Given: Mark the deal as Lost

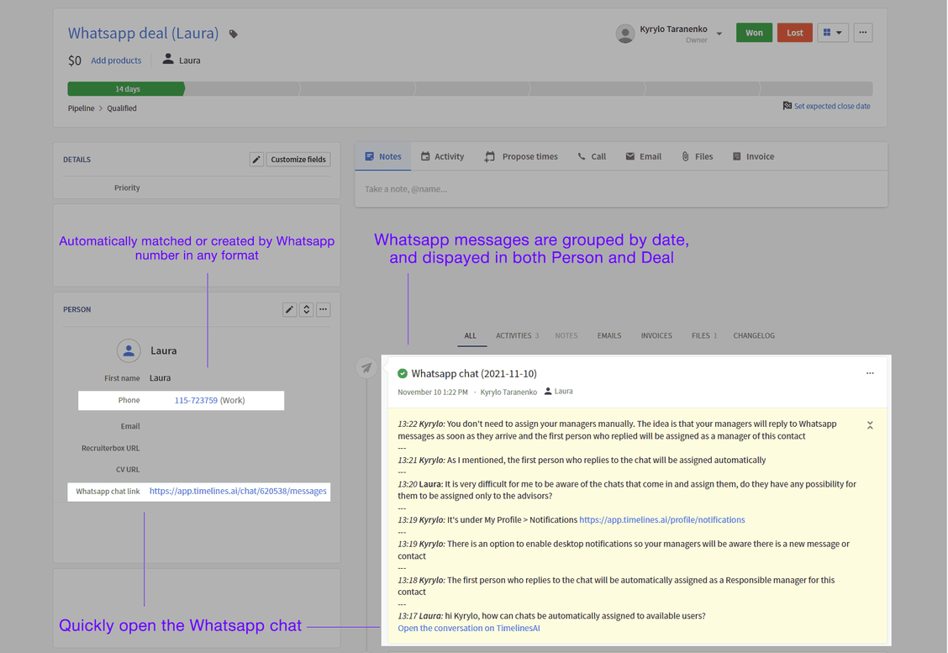Looking at the screenshot, I should click(x=794, y=33).
